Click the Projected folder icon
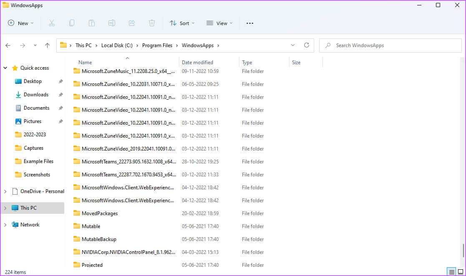Viewport: 466px width, 276px height. 77,264
